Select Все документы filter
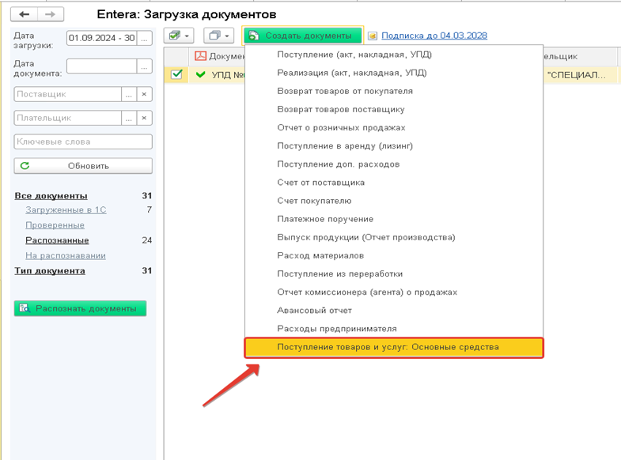621x460 pixels. click(x=51, y=196)
